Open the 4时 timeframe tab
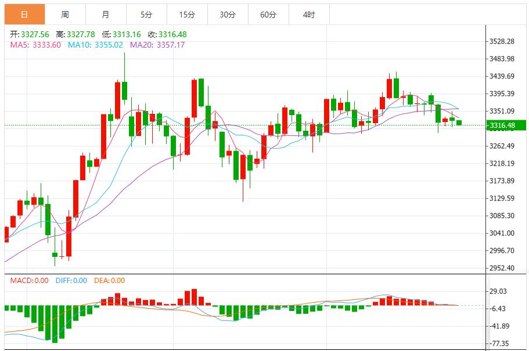 [309, 15]
